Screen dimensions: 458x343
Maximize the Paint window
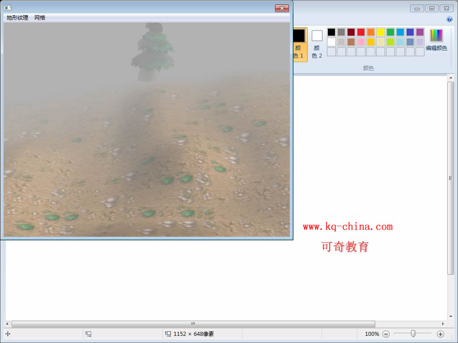tap(432, 8)
